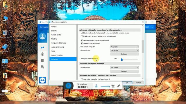Select Custom invitation options category
This screenshot has width=186, height=104.
point(63,55)
